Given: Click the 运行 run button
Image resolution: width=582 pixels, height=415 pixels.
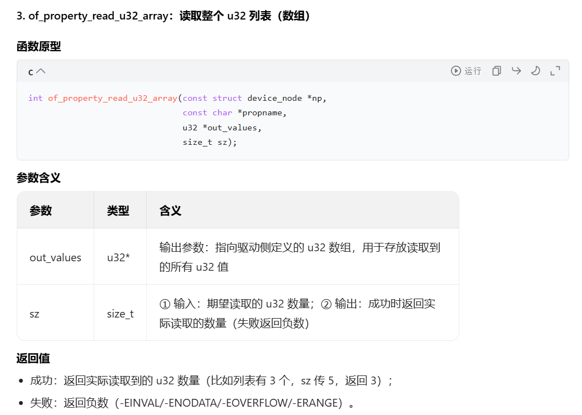Looking at the screenshot, I should [471, 71].
